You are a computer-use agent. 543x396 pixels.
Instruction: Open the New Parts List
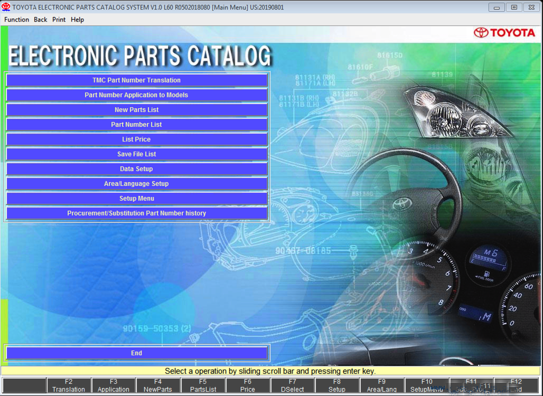pos(136,109)
